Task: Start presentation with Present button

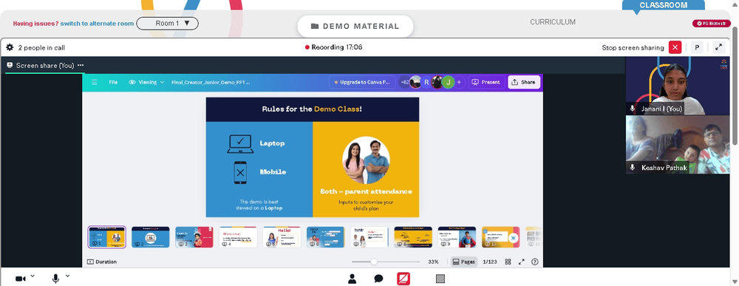Action: (x=486, y=82)
